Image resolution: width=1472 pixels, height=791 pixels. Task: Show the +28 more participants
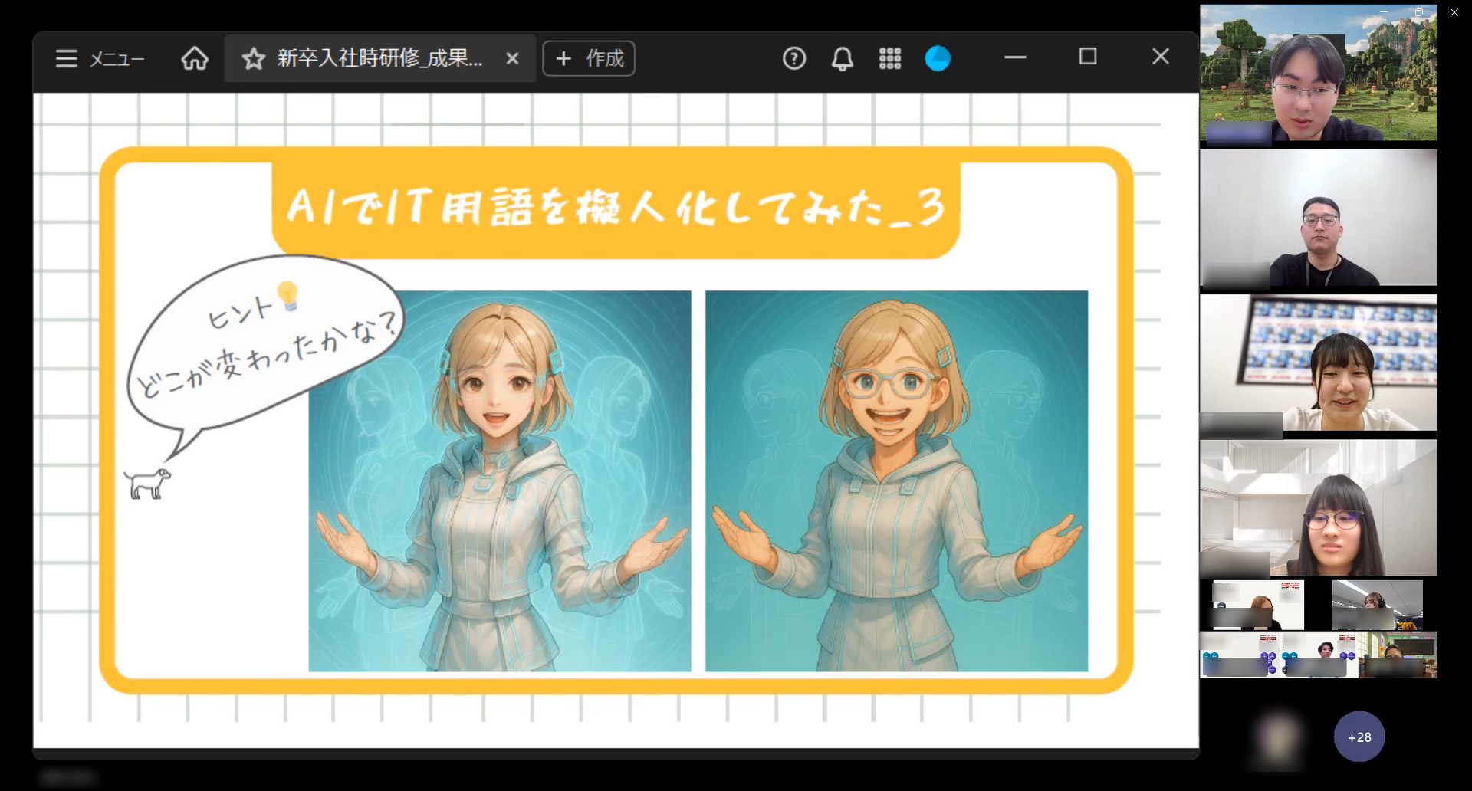(1359, 737)
